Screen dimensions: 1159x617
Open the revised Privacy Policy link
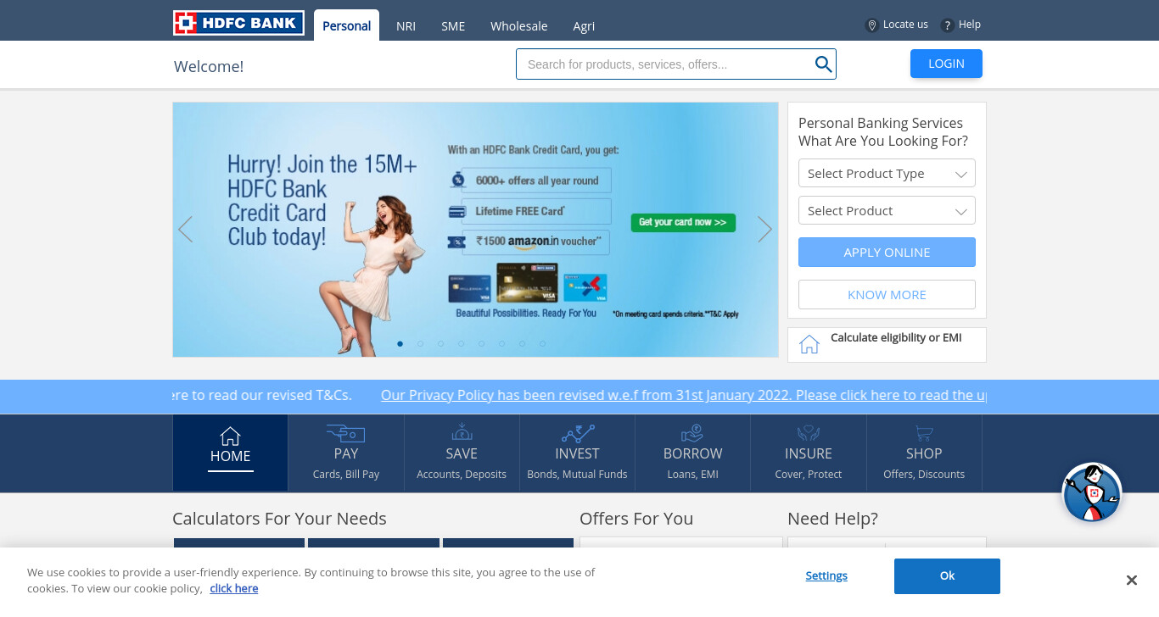(683, 395)
